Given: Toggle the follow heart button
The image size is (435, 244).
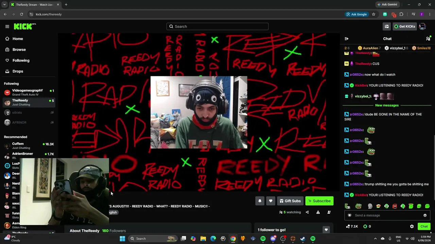Looking at the screenshot, I should tap(271, 201).
